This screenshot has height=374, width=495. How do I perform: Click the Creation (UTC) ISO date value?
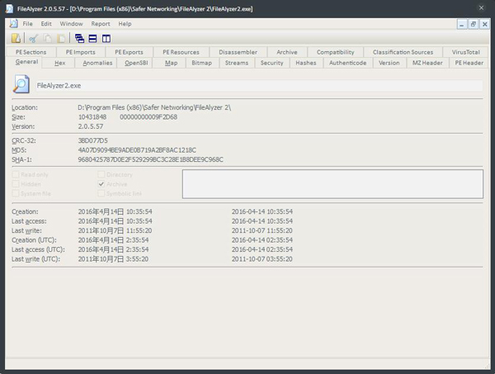[x=262, y=240]
